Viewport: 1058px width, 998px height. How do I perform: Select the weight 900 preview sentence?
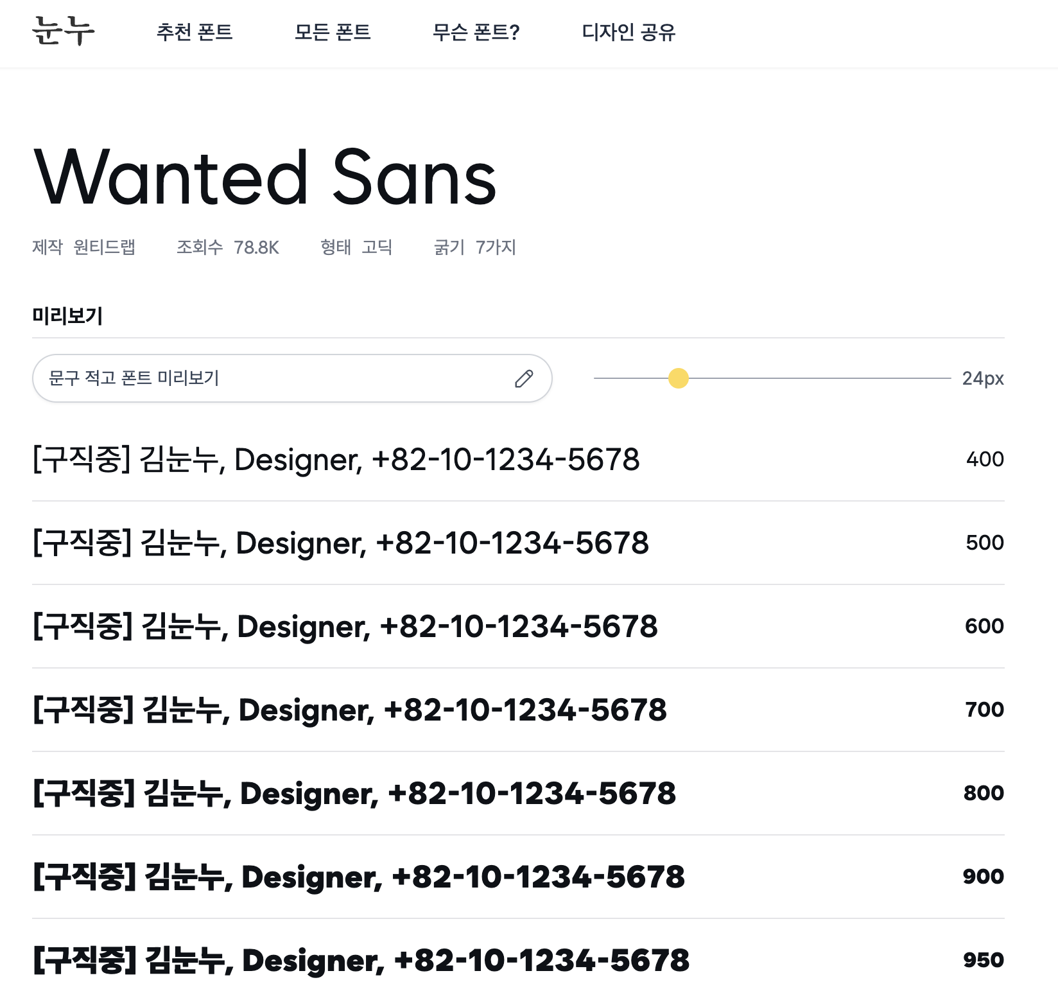tap(359, 877)
